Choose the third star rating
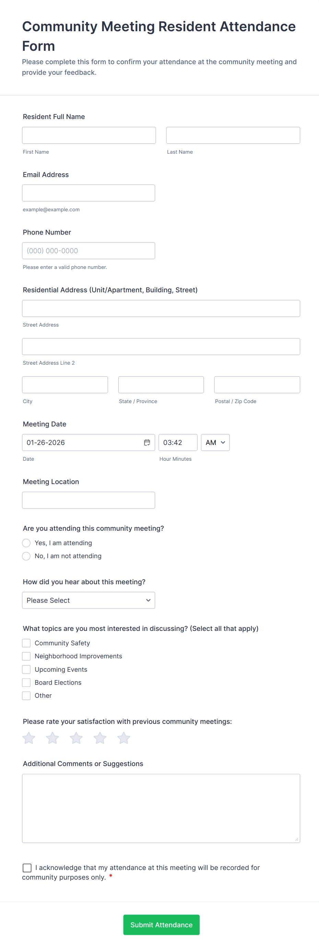The width and height of the screenshot is (319, 952). click(76, 738)
